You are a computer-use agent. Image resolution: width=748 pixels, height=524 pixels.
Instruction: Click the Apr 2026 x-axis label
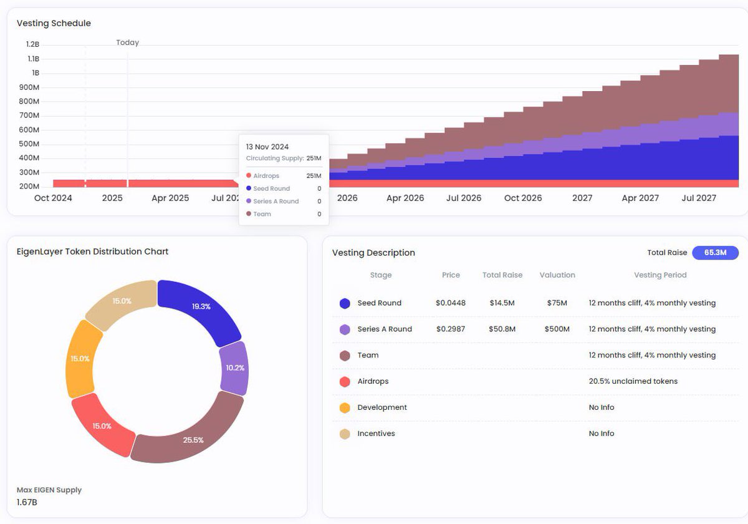(405, 198)
